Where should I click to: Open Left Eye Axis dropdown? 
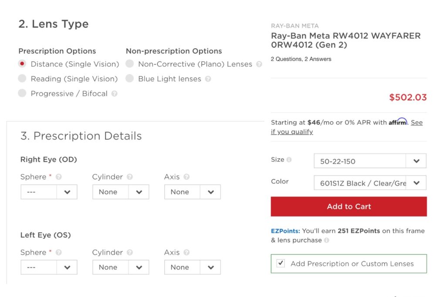[x=192, y=267]
